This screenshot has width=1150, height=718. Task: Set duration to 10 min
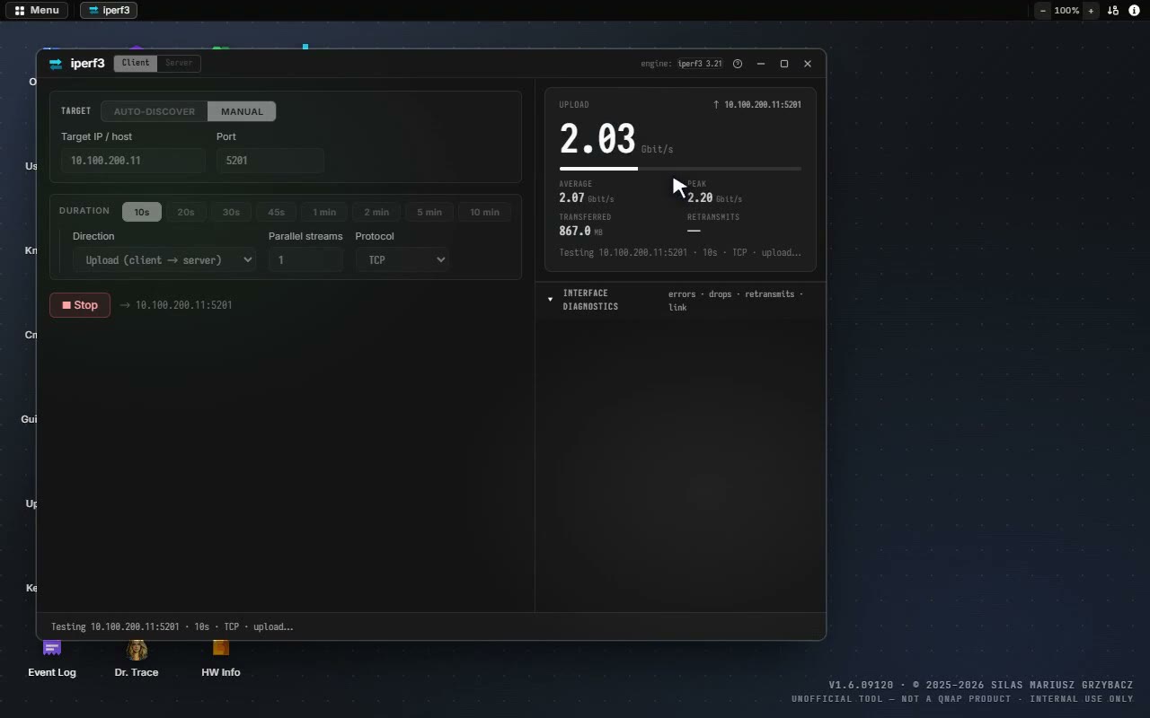(485, 212)
